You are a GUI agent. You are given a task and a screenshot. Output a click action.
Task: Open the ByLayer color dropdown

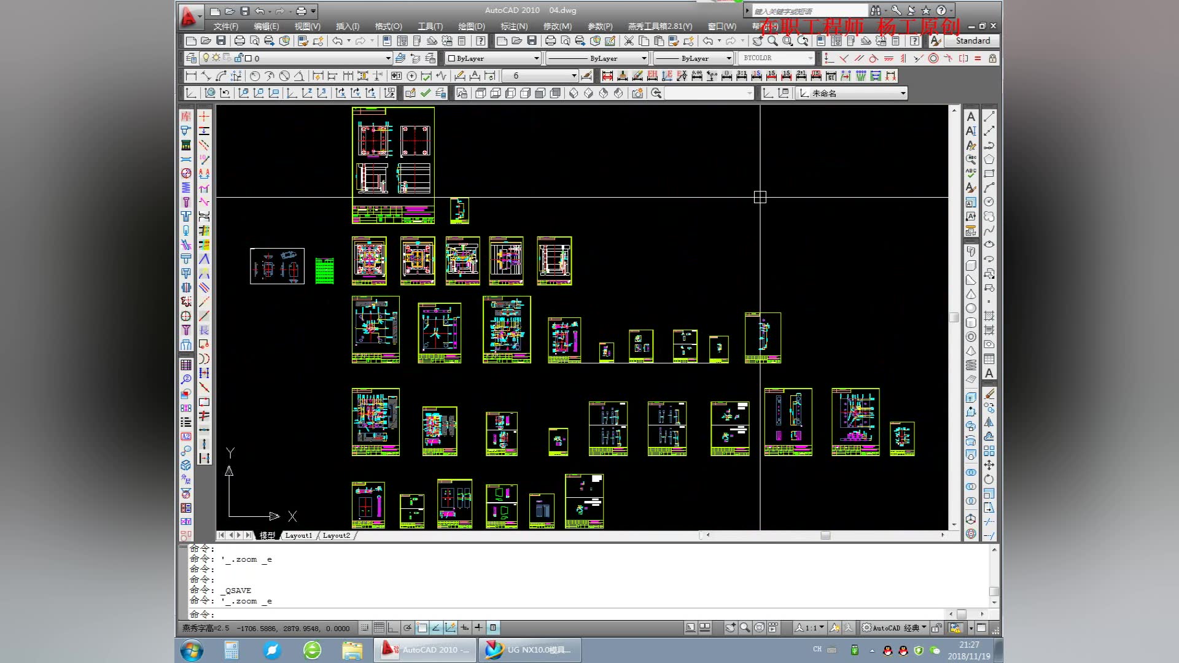tap(536, 58)
